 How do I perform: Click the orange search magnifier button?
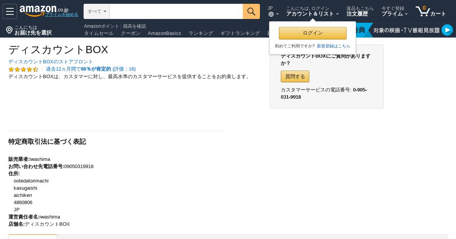(x=251, y=11)
